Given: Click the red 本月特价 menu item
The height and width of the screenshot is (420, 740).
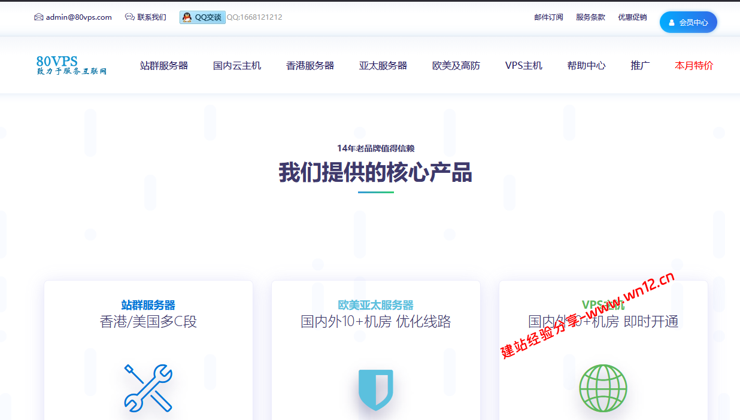Looking at the screenshot, I should coord(693,66).
